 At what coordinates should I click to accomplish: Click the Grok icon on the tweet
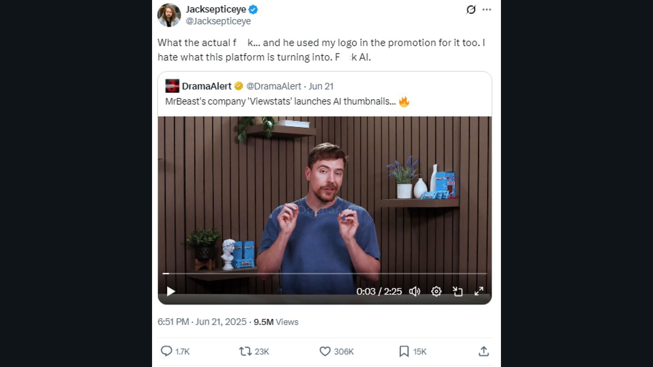point(471,10)
